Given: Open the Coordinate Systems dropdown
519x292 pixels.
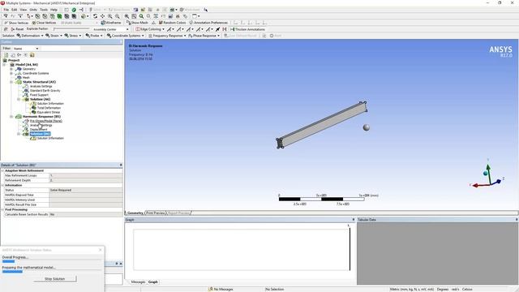Looking at the screenshot, I should (x=126, y=36).
